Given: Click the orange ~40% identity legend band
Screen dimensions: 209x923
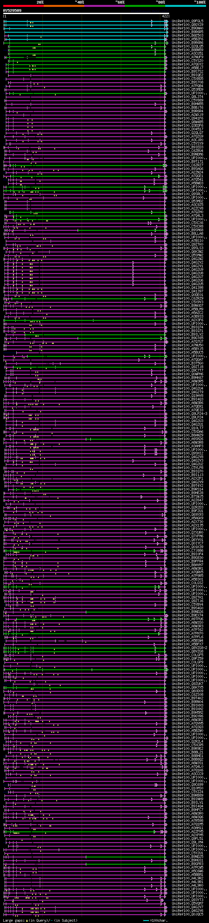Looking at the screenshot, I should [64, 6].
